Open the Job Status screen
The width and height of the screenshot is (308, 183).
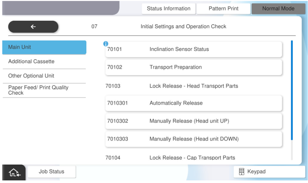[52, 172]
